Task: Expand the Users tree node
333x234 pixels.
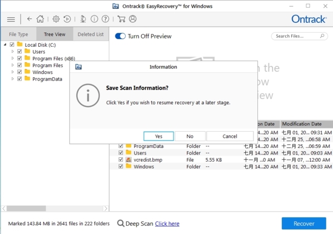Action: (13, 51)
